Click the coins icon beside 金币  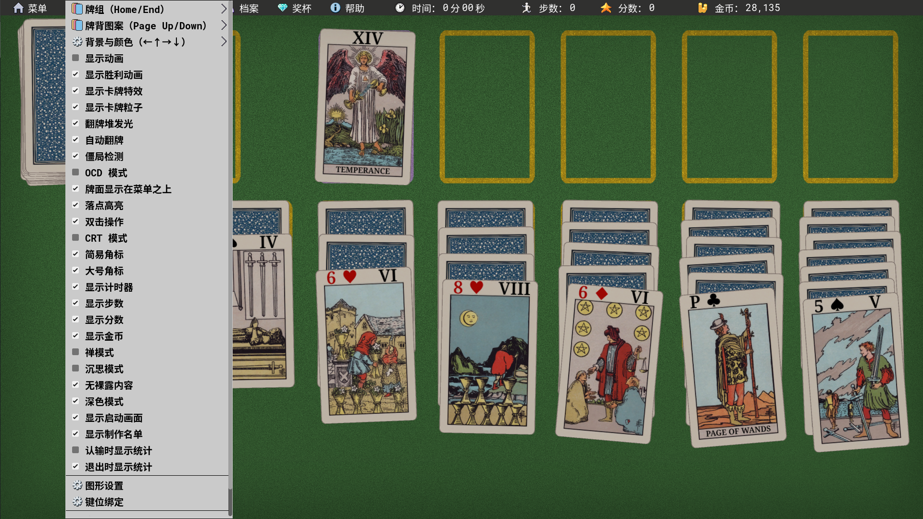[x=703, y=8]
